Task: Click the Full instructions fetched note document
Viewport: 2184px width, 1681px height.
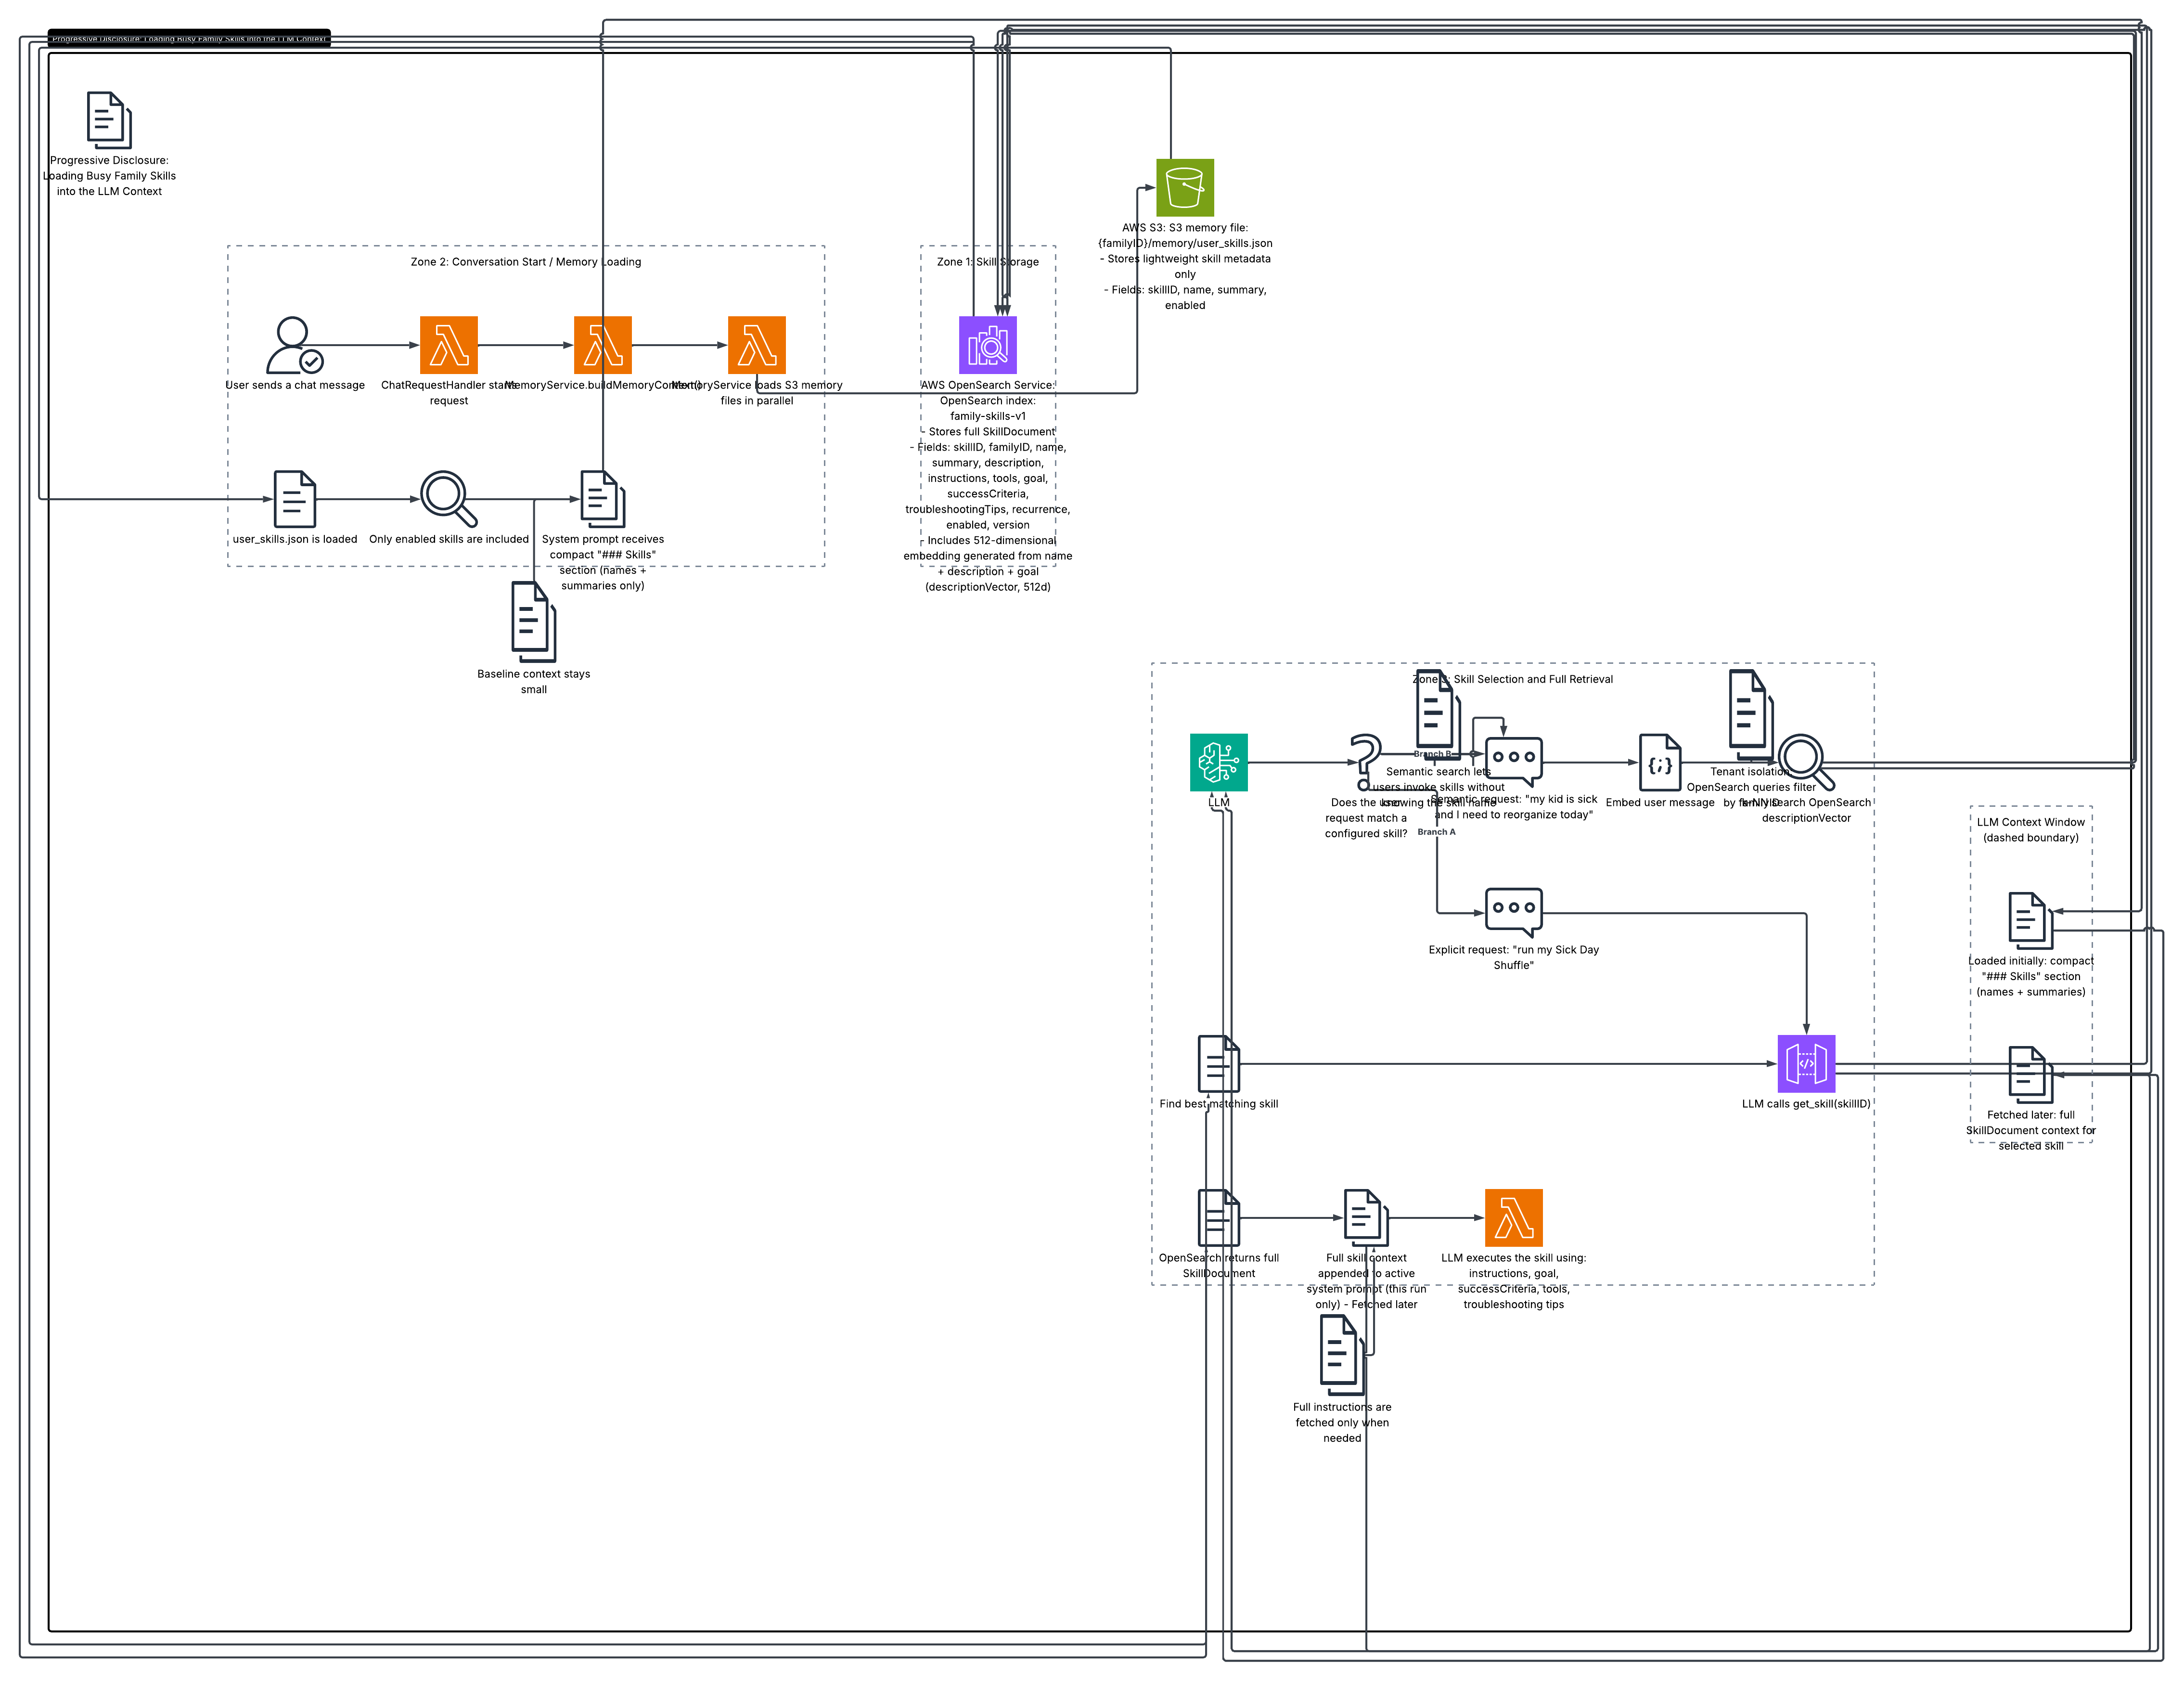Action: point(1342,1355)
